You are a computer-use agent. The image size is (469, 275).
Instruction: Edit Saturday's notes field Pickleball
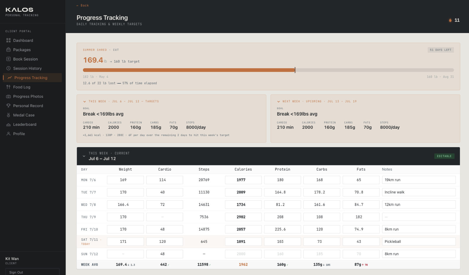pos(419,242)
